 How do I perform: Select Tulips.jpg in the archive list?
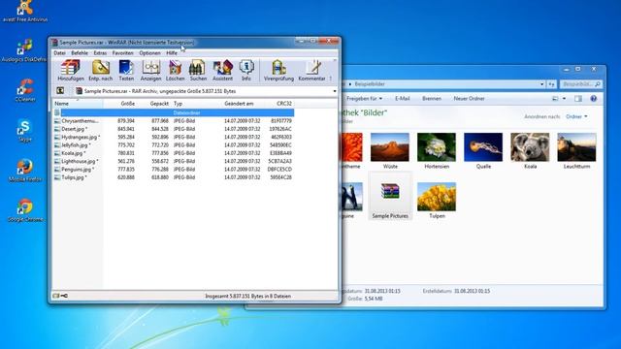[174, 177]
